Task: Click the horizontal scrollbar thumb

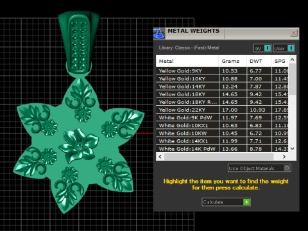Action: [219, 157]
